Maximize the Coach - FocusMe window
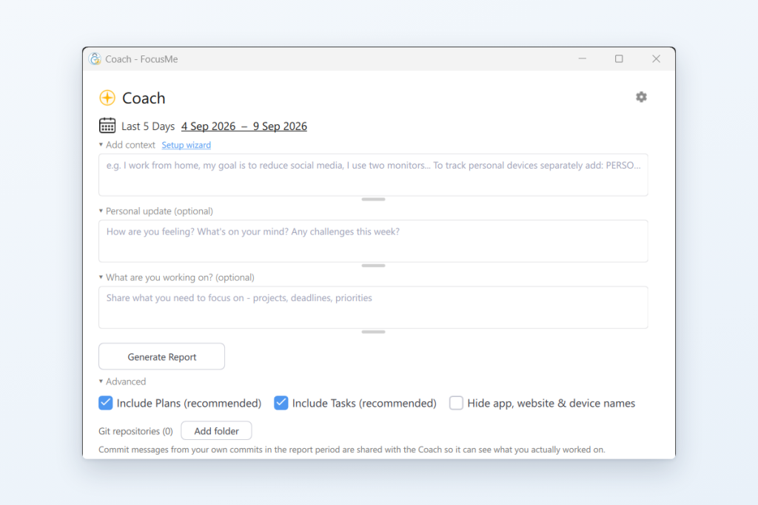 [x=619, y=59]
